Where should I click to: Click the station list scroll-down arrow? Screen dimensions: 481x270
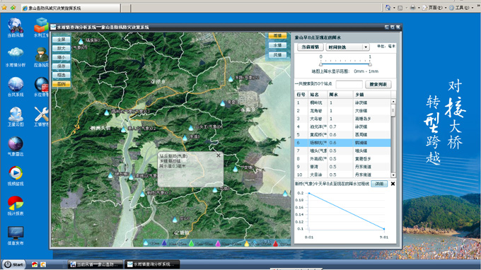click(x=393, y=175)
